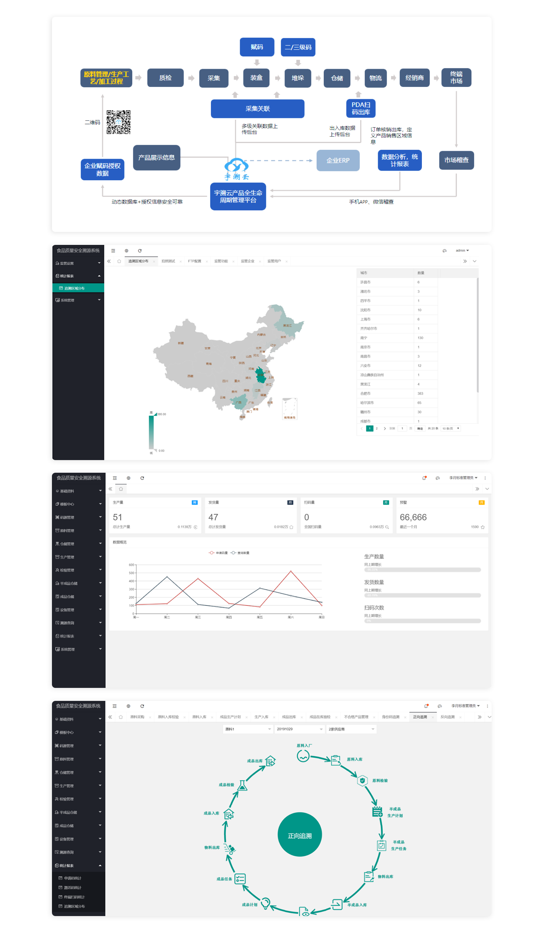Toggle 申请码量 series in chart legend

218,553
